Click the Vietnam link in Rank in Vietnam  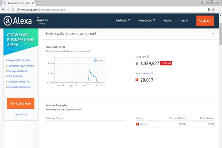(x=146, y=73)
